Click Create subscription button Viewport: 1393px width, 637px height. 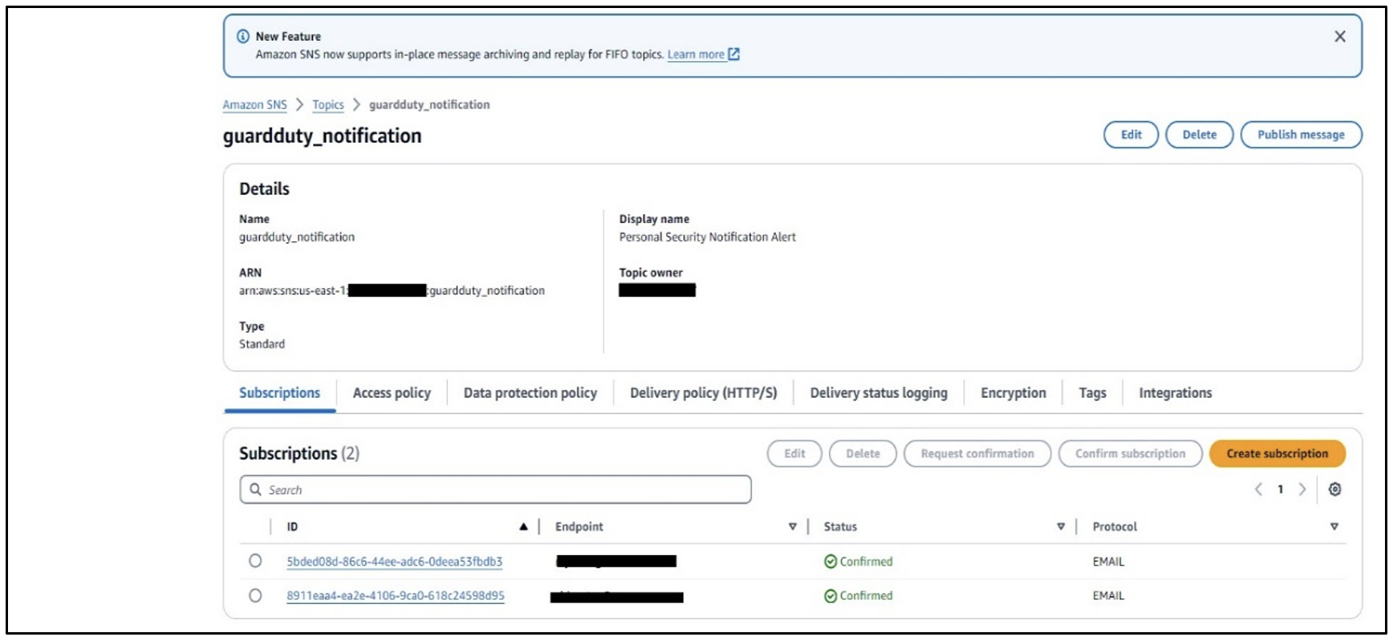[x=1277, y=454]
